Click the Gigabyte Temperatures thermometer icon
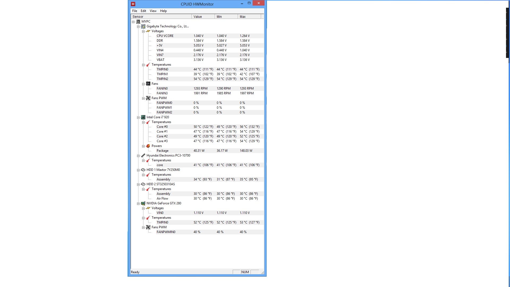Image resolution: width=510 pixels, height=287 pixels. point(148,65)
